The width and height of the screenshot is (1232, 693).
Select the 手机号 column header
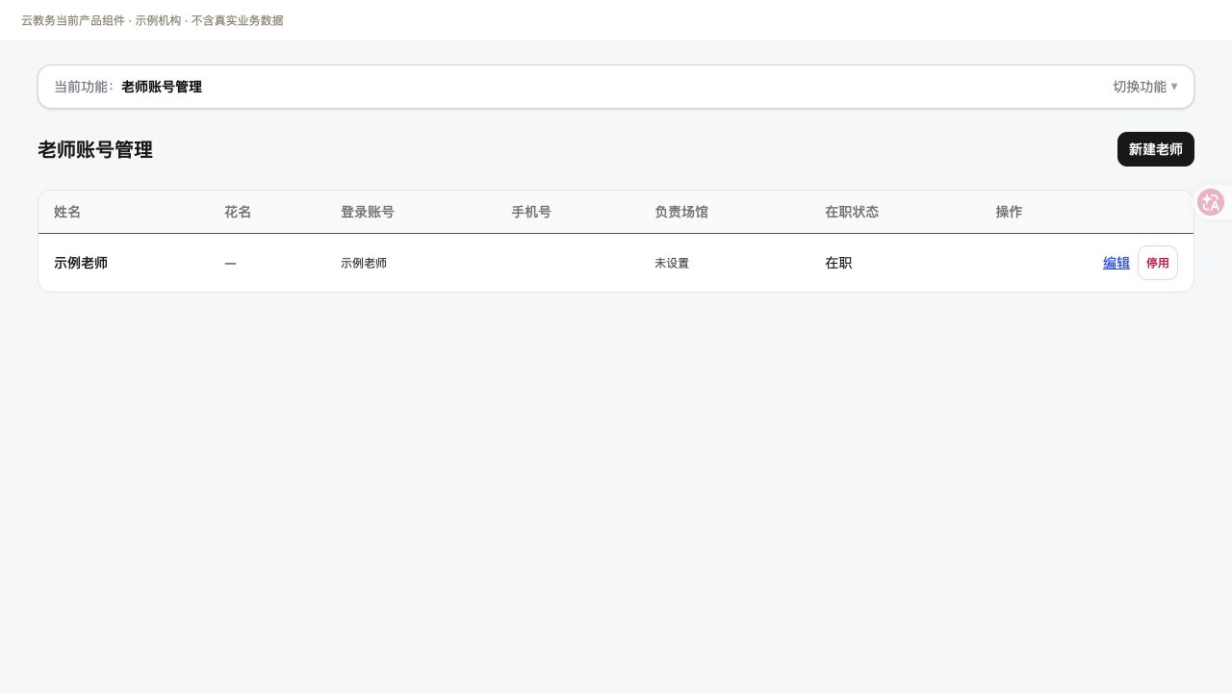coord(531,212)
